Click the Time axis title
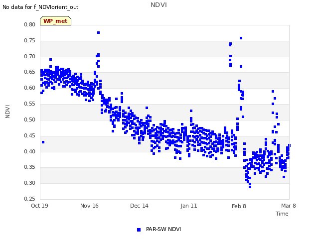The width and height of the screenshot is (319, 239). [282, 214]
